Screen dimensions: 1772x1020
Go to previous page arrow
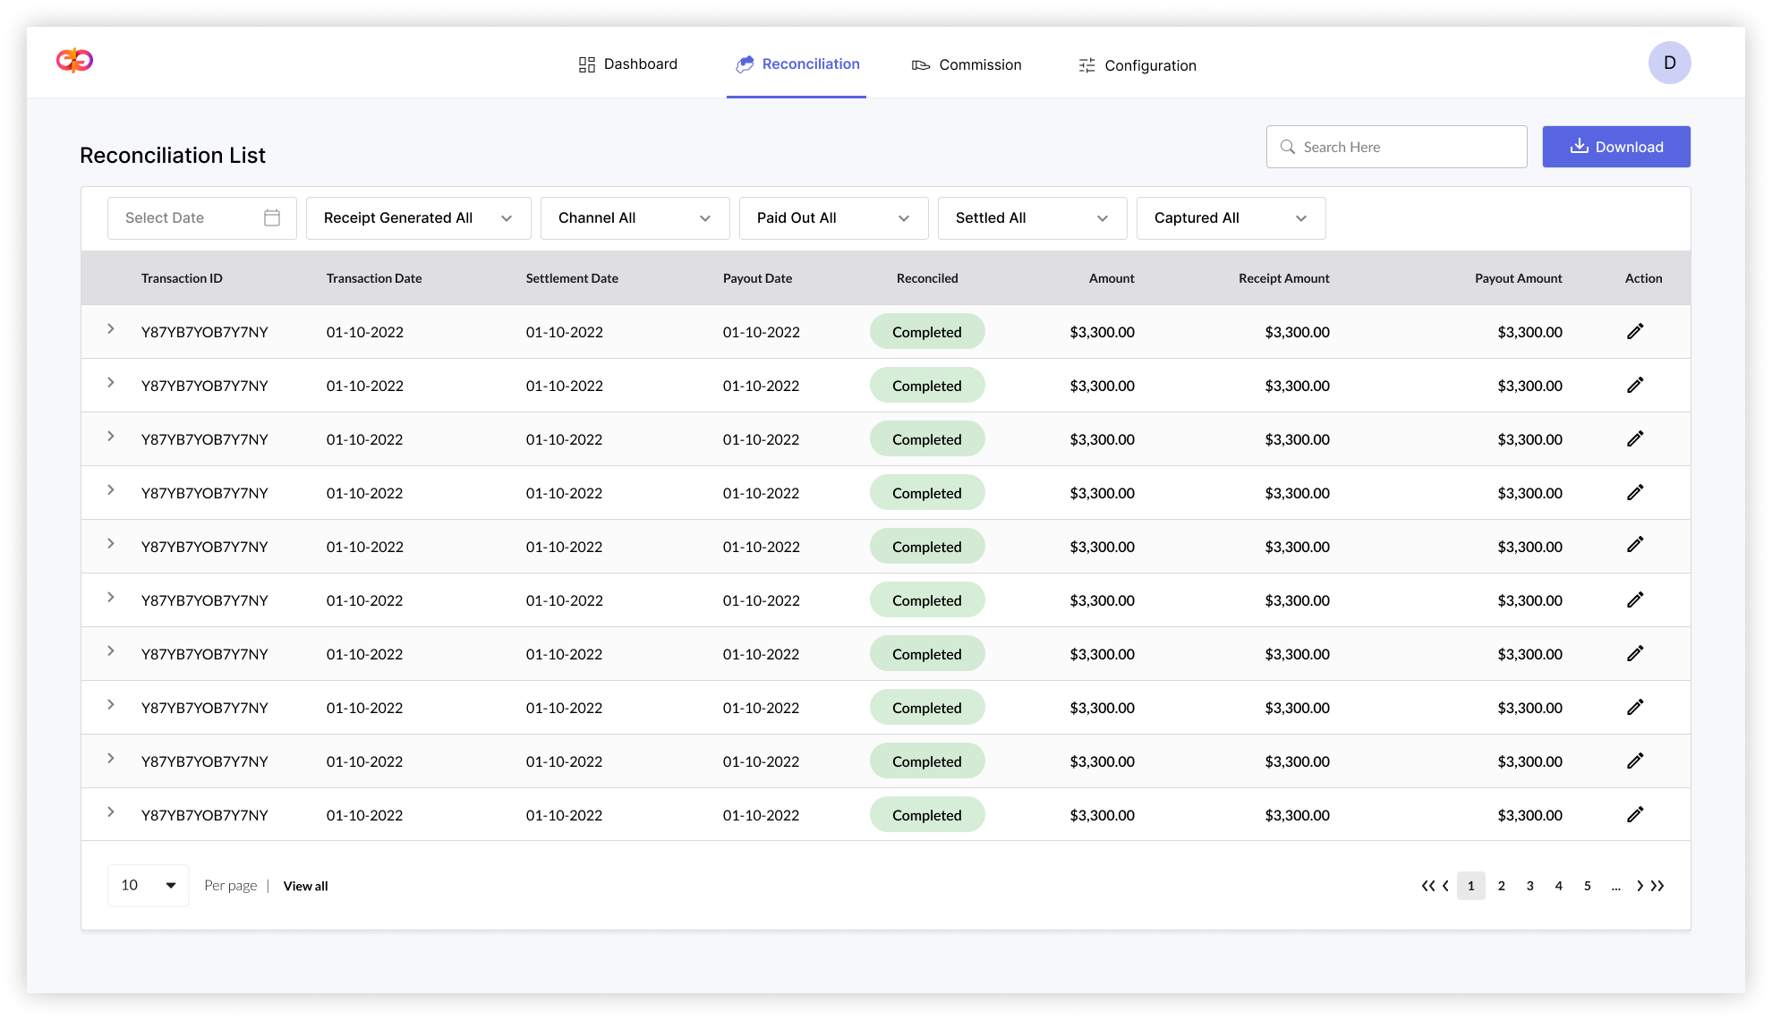tap(1445, 886)
